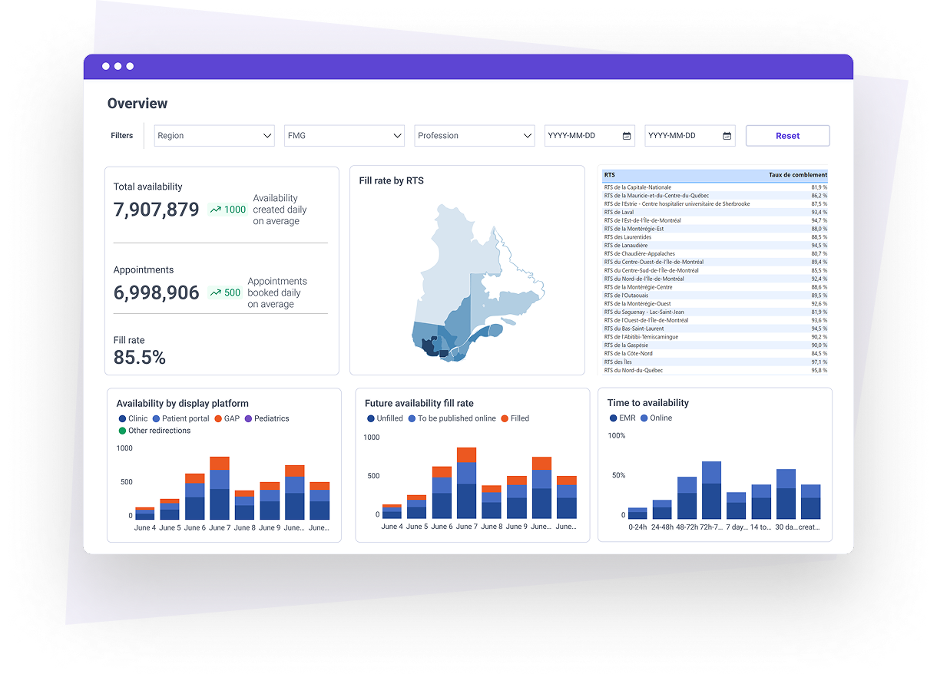Sort table by Taux de comblement header
This screenshot has height=674, width=937.
pos(798,175)
